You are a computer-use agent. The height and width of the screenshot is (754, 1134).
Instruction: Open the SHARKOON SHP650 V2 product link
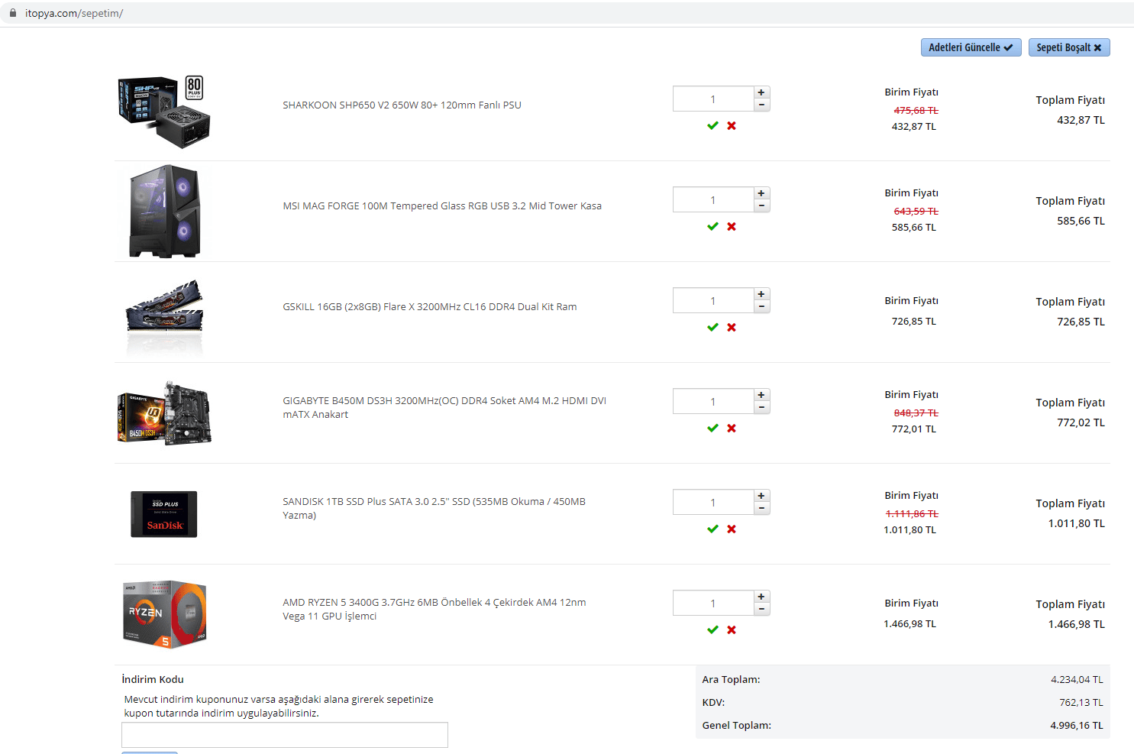tap(402, 105)
